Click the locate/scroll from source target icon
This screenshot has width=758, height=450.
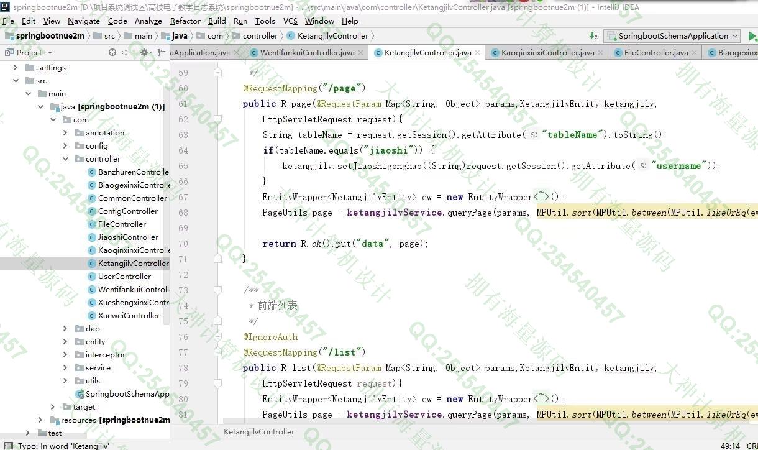coord(112,53)
